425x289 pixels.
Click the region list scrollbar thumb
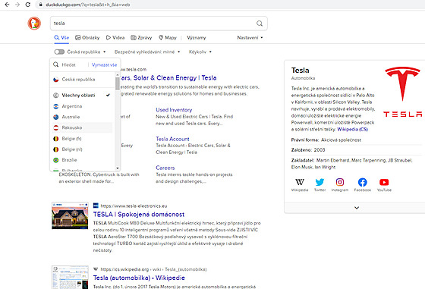point(118,83)
